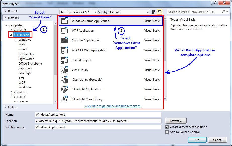The width and height of the screenshot is (232, 146).
Task: Open search options dropdown arrow
Action: 227,12
